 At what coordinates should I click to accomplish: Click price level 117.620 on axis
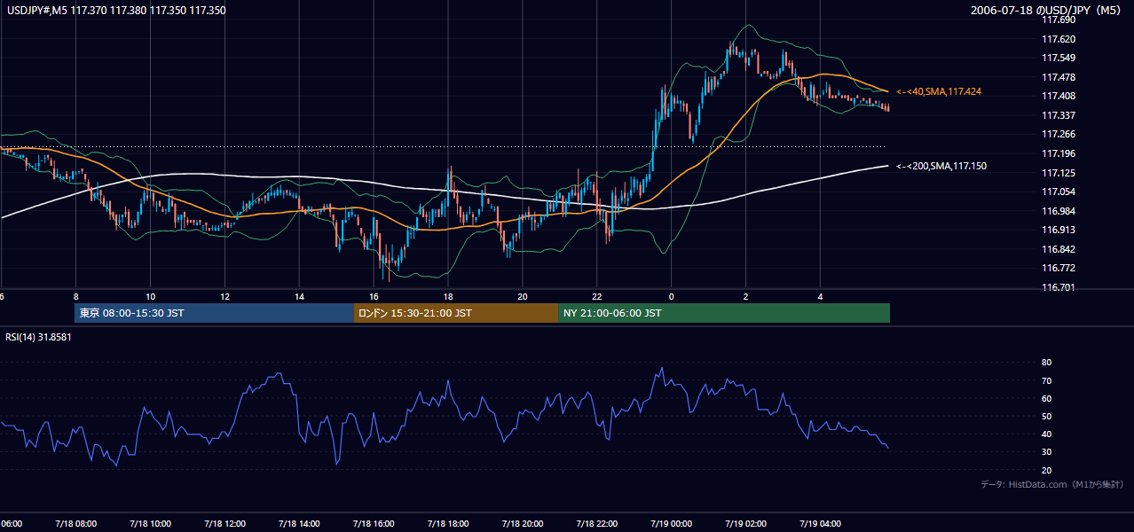[x=1058, y=39]
